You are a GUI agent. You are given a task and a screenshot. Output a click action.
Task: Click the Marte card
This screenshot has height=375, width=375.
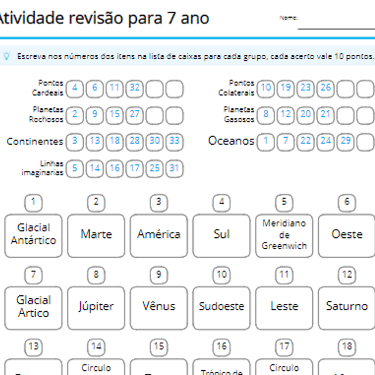click(96, 236)
